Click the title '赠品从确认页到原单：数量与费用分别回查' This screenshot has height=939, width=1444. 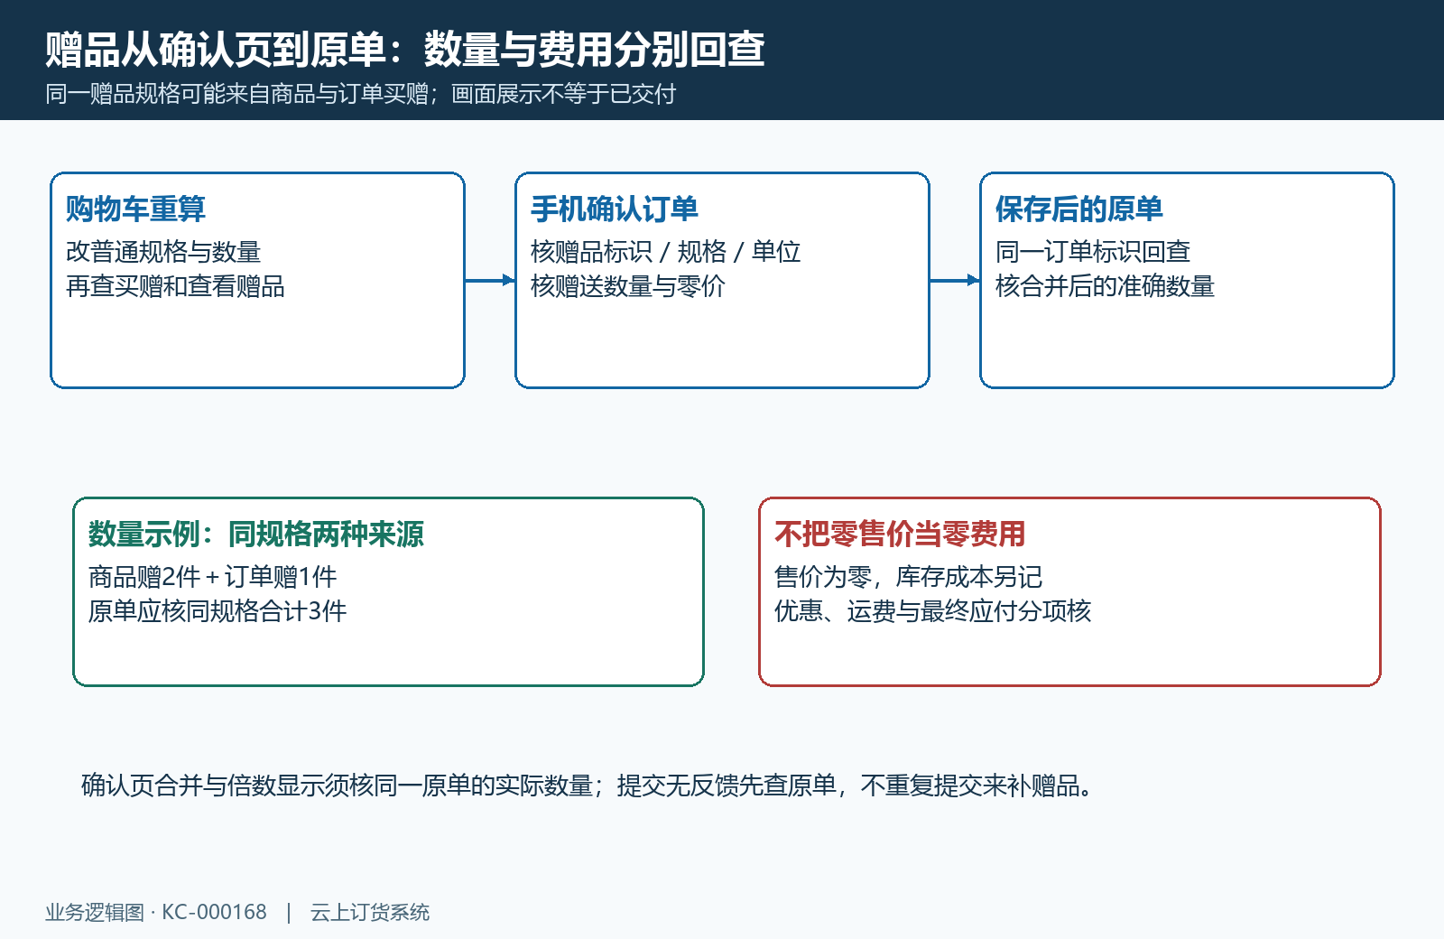point(405,50)
